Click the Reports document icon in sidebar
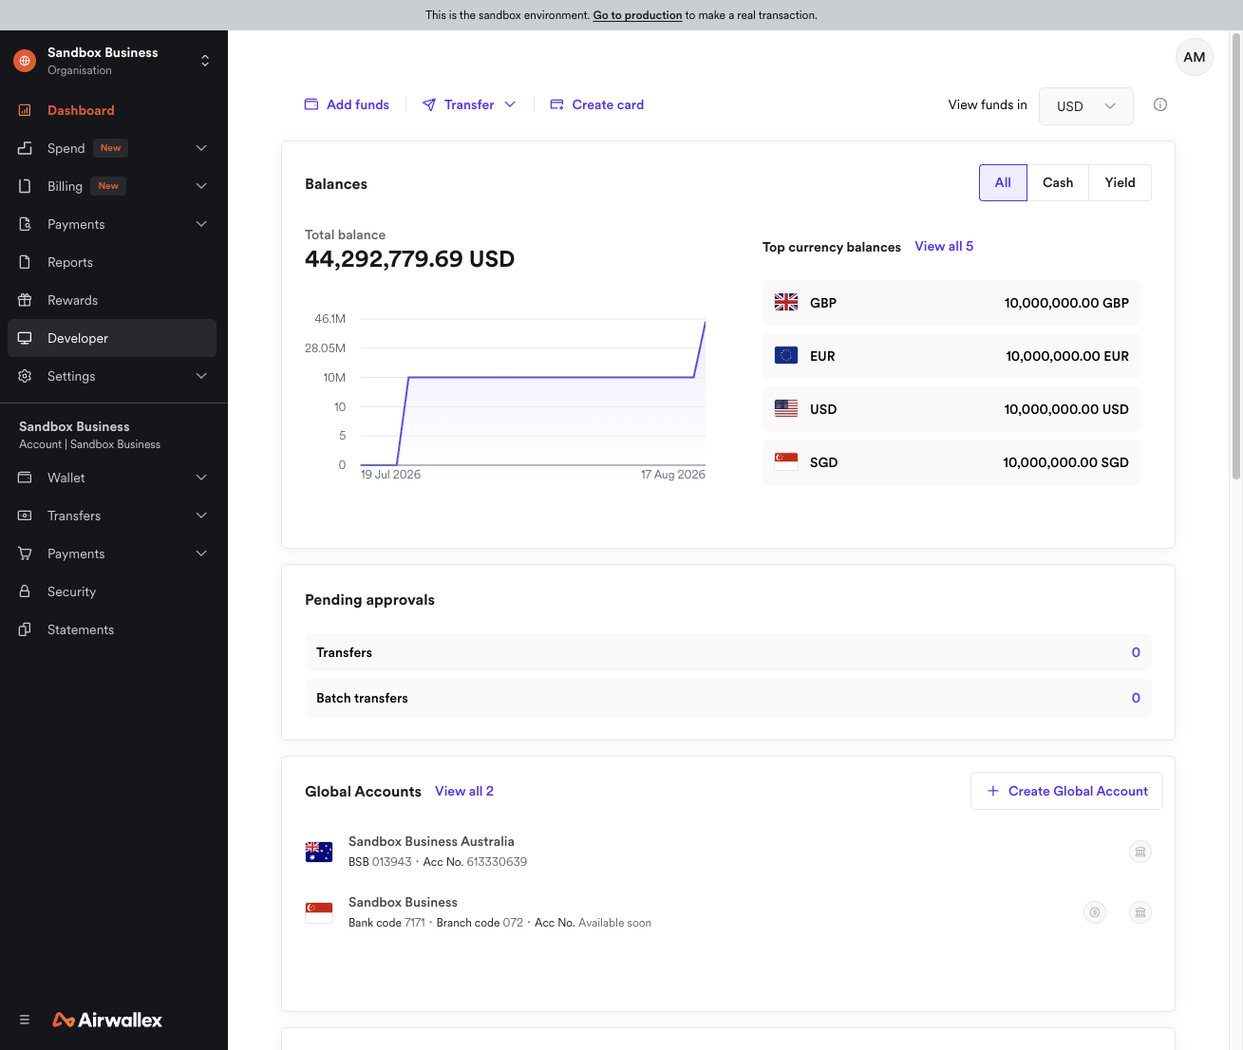Viewport: 1243px width, 1050px height. tap(25, 262)
